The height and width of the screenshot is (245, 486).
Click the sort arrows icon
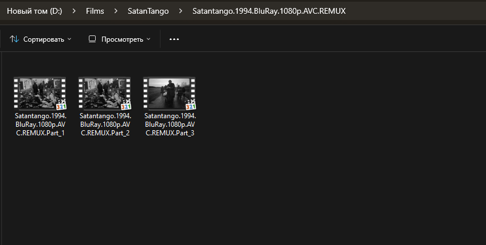(14, 39)
